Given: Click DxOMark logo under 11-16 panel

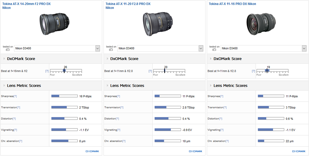Looking at the screenshot, I should (x=299, y=151).
